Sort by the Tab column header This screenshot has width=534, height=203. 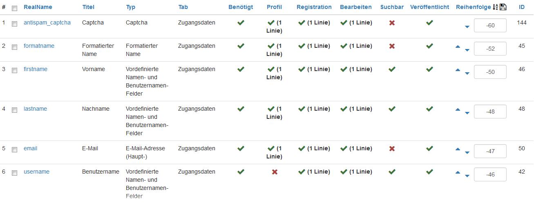pos(183,7)
